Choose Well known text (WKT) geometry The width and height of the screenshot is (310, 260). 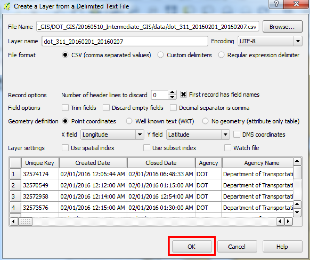point(129,121)
